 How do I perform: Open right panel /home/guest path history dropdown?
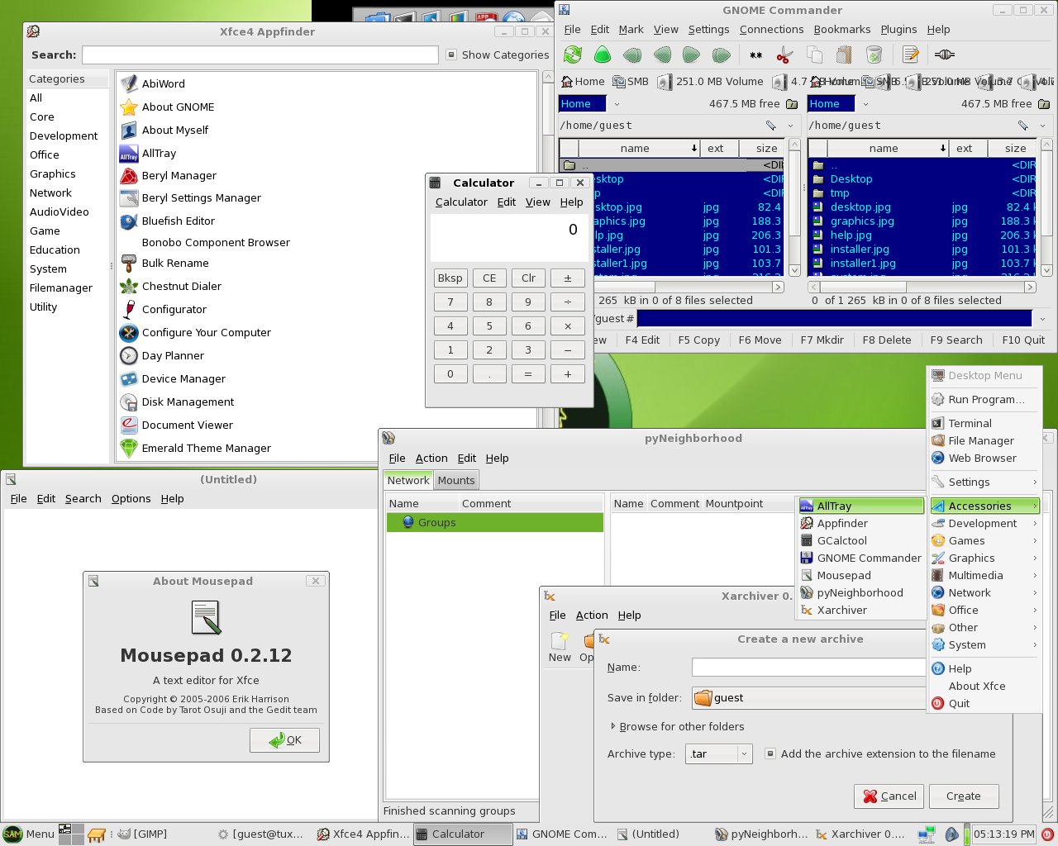tap(1042, 126)
